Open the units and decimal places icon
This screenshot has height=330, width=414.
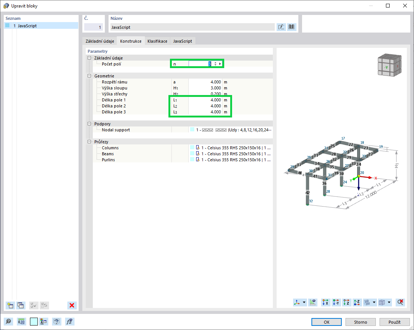(21, 321)
